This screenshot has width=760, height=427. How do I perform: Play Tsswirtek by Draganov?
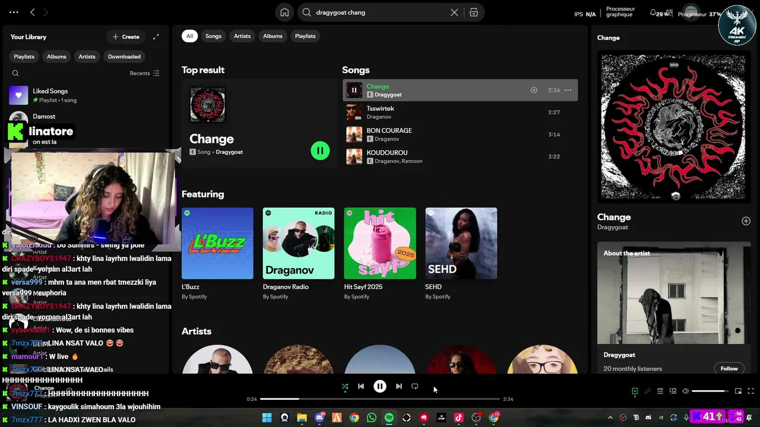coord(460,113)
